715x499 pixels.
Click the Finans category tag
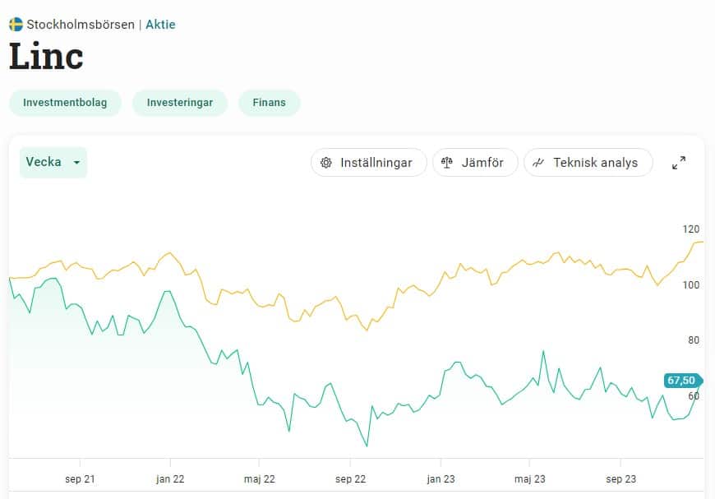[x=270, y=103]
